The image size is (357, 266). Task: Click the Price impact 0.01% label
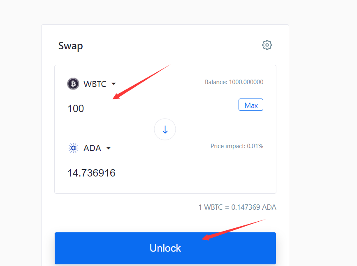coord(237,146)
